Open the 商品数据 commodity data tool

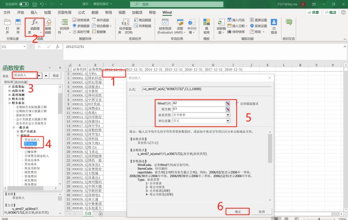coord(142,20)
